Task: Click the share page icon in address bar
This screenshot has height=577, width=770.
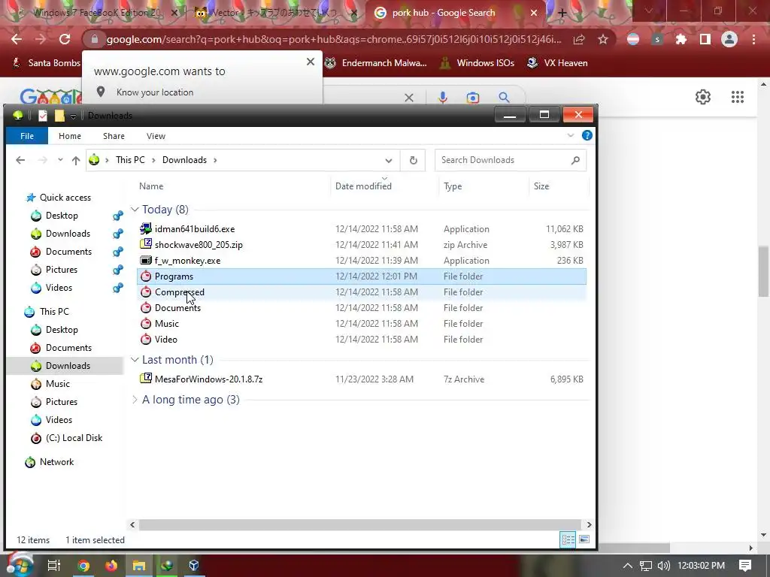Action: 579,39
